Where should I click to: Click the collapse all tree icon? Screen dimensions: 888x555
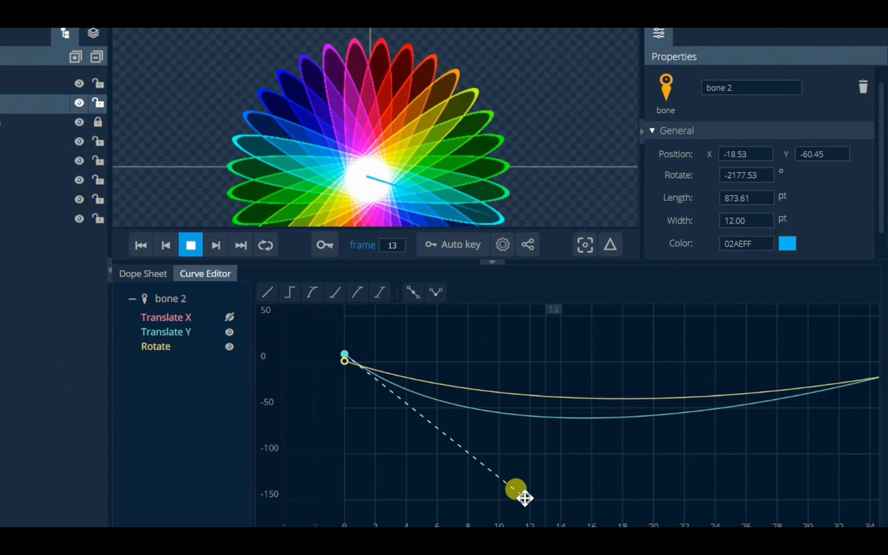[96, 57]
